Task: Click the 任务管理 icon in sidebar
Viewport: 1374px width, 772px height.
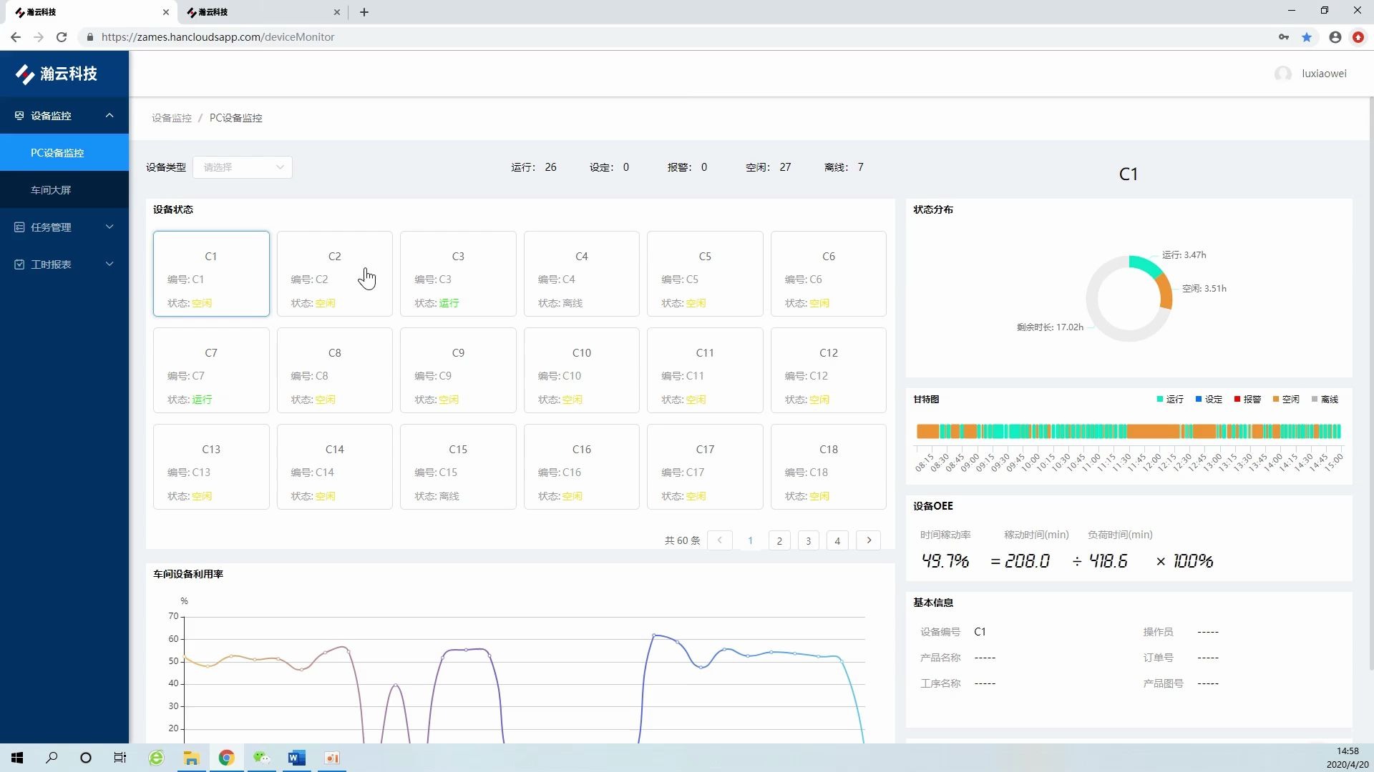Action: 19,227
